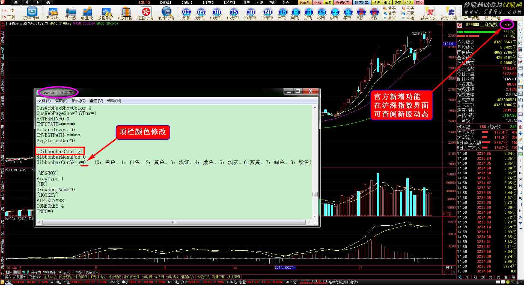This screenshot has width=524, height=285.
Task: Open B股行情 quotes
Action: coord(125,13)
